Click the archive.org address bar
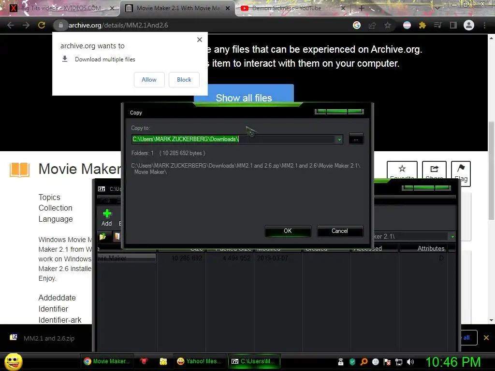 coord(202,25)
